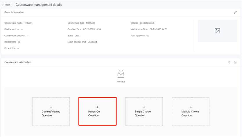The height and width of the screenshot is (137, 242).
Task: Click the Unlimited exam attempt limit value
Action: point(92,42)
